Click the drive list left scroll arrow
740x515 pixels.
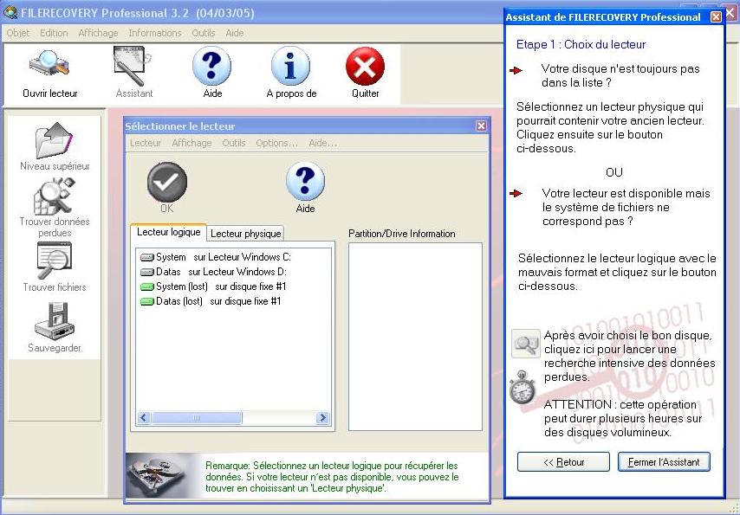[x=144, y=418]
